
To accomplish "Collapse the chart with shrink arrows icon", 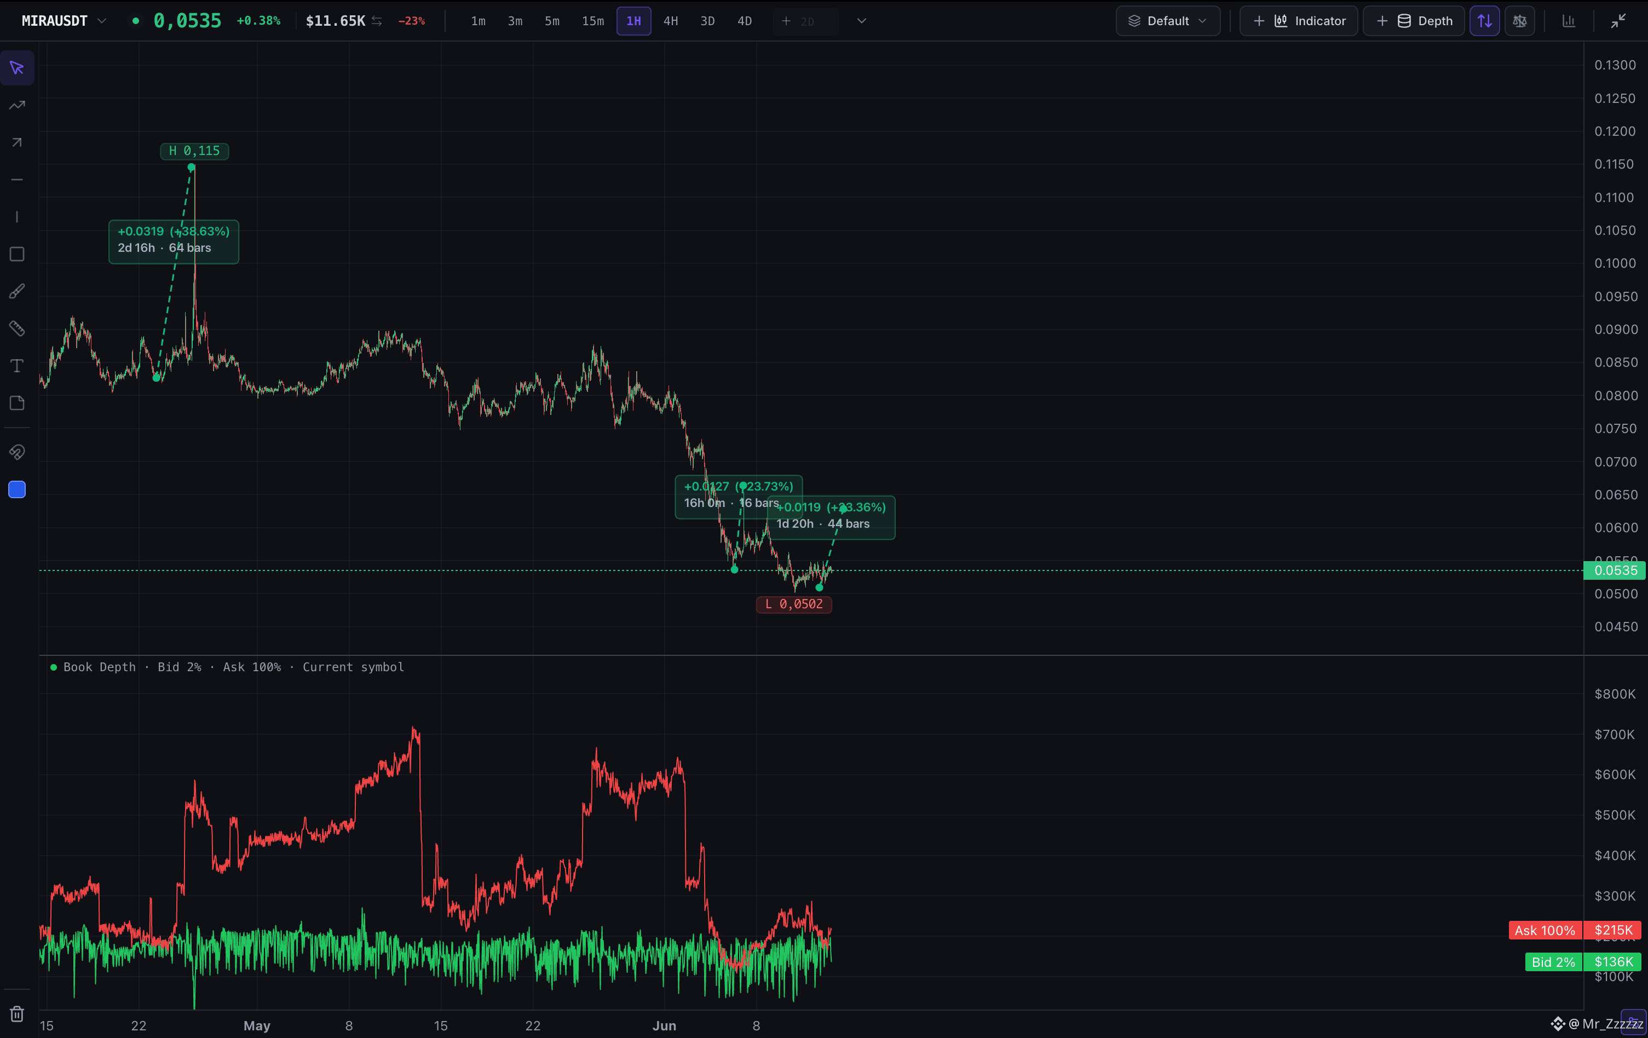I will point(1618,21).
